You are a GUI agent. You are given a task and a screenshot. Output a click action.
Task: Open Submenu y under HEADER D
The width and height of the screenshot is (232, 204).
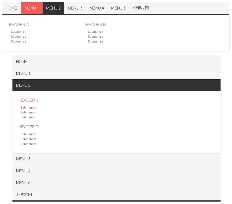pos(28,139)
